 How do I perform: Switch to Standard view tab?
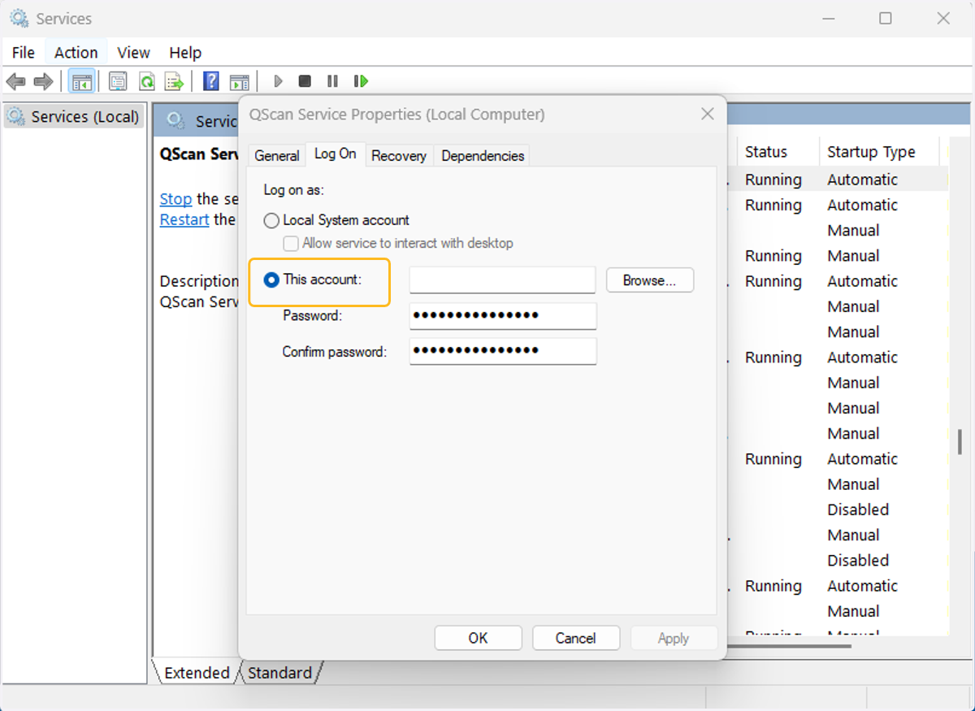[x=279, y=673]
